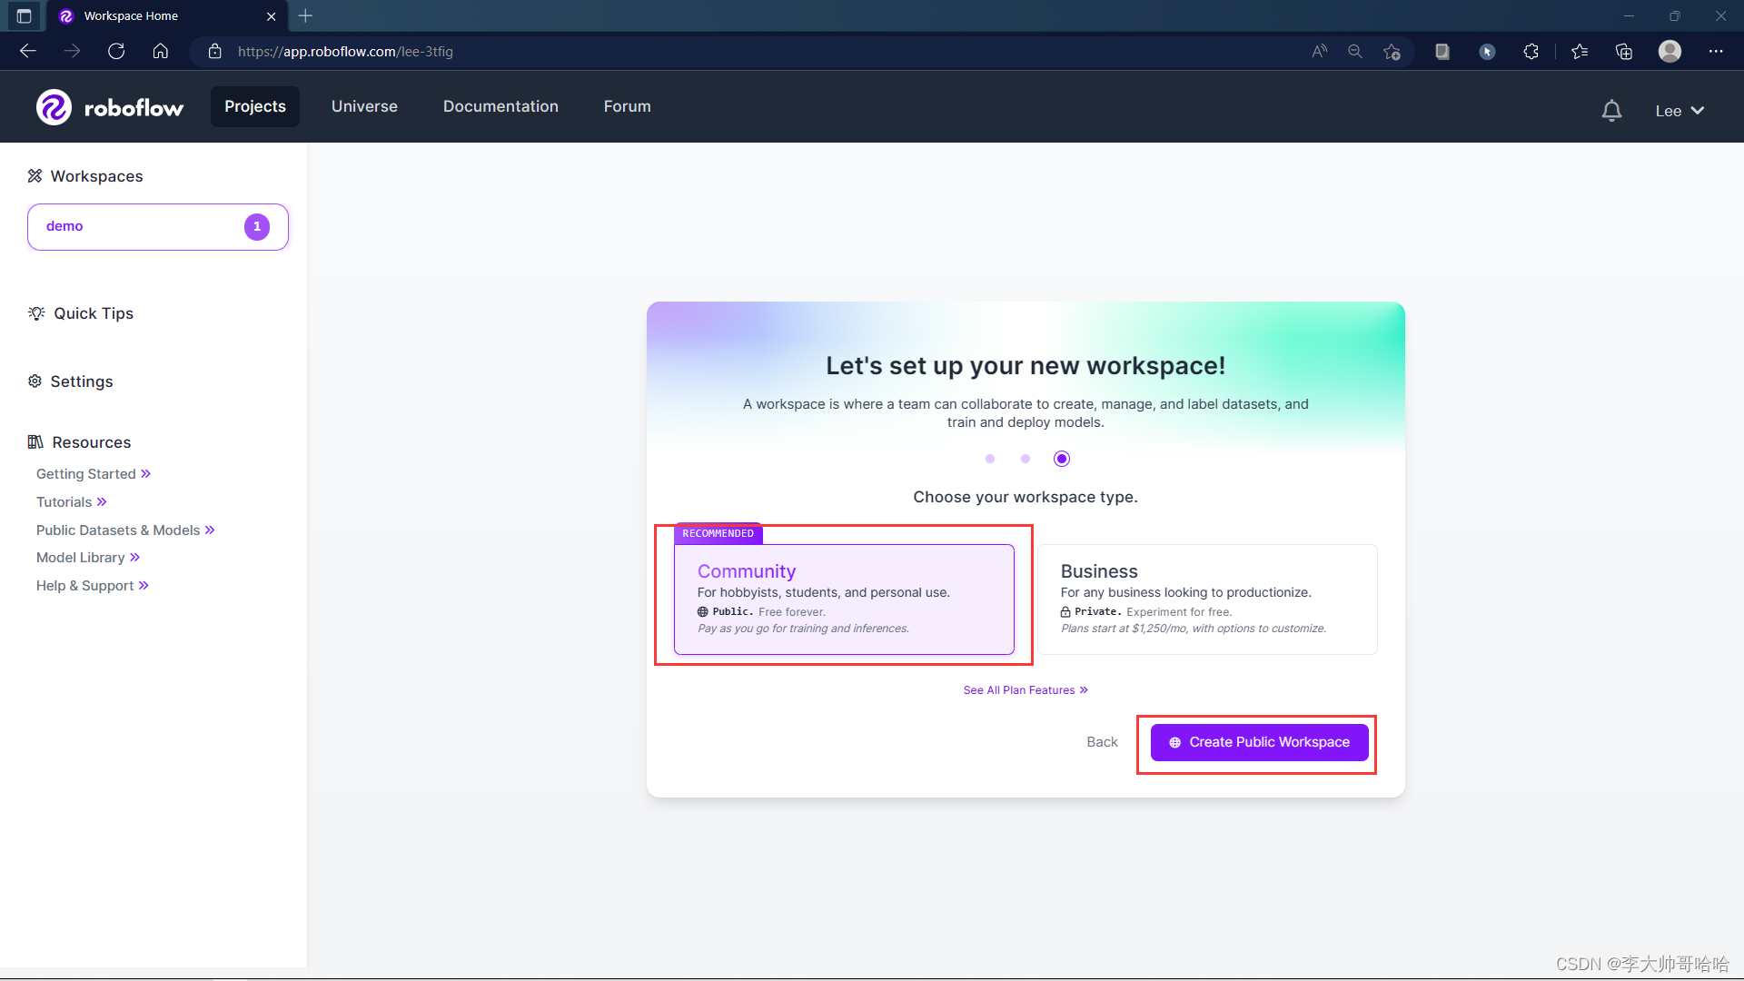Click the browser zoom magnifier icon
This screenshot has height=981, width=1744.
(1355, 52)
